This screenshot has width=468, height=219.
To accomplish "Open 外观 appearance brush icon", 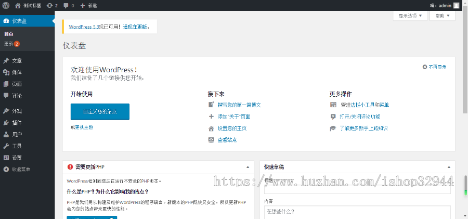I will (x=6, y=111).
